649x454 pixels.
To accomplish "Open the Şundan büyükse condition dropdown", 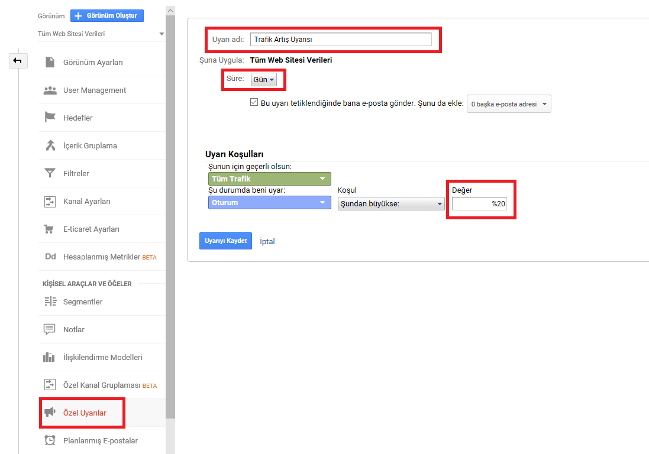I will click(x=391, y=204).
